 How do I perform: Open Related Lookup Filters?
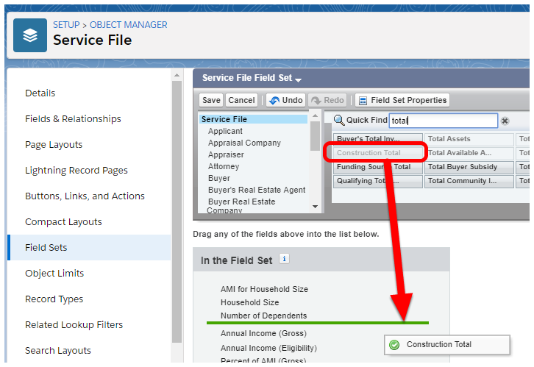(74, 325)
